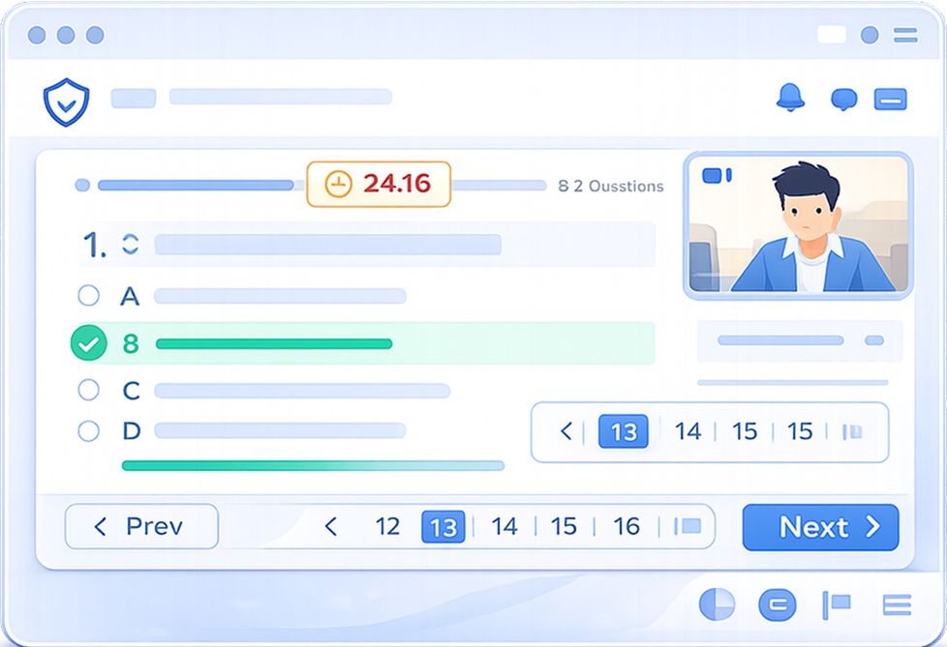
Task: Click the left chevron in bottom pagination
Action: coord(330,526)
